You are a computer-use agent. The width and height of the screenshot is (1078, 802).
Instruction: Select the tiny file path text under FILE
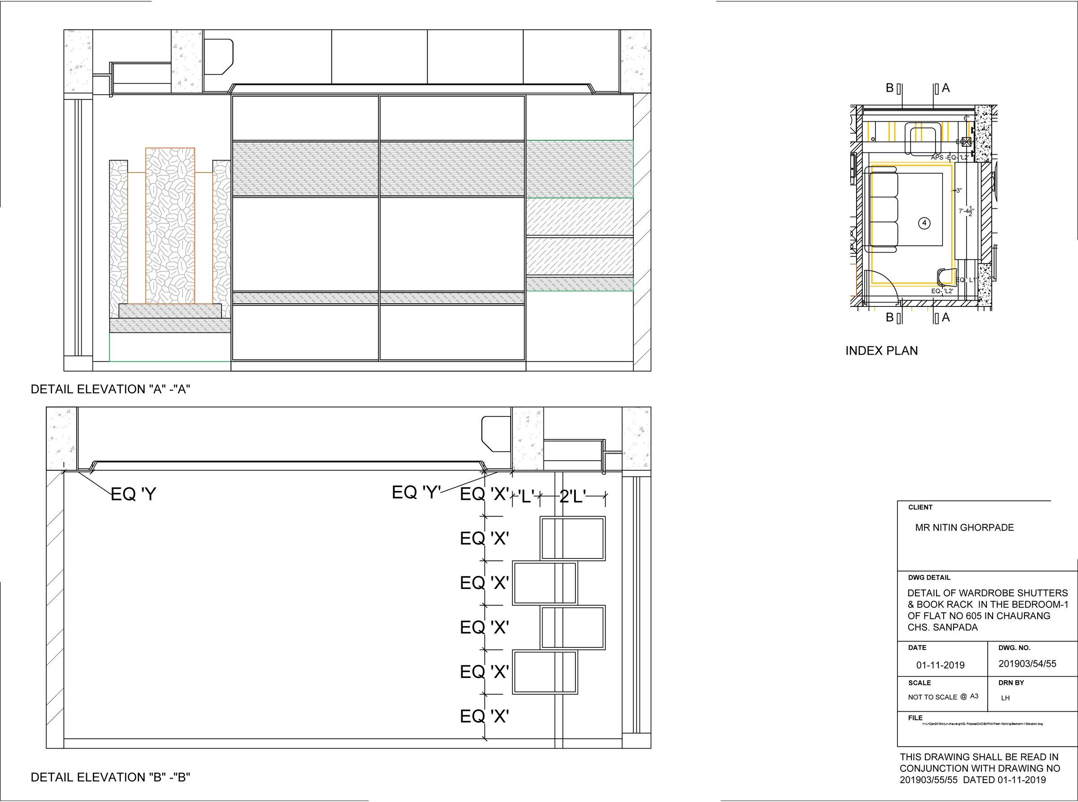coord(982,724)
